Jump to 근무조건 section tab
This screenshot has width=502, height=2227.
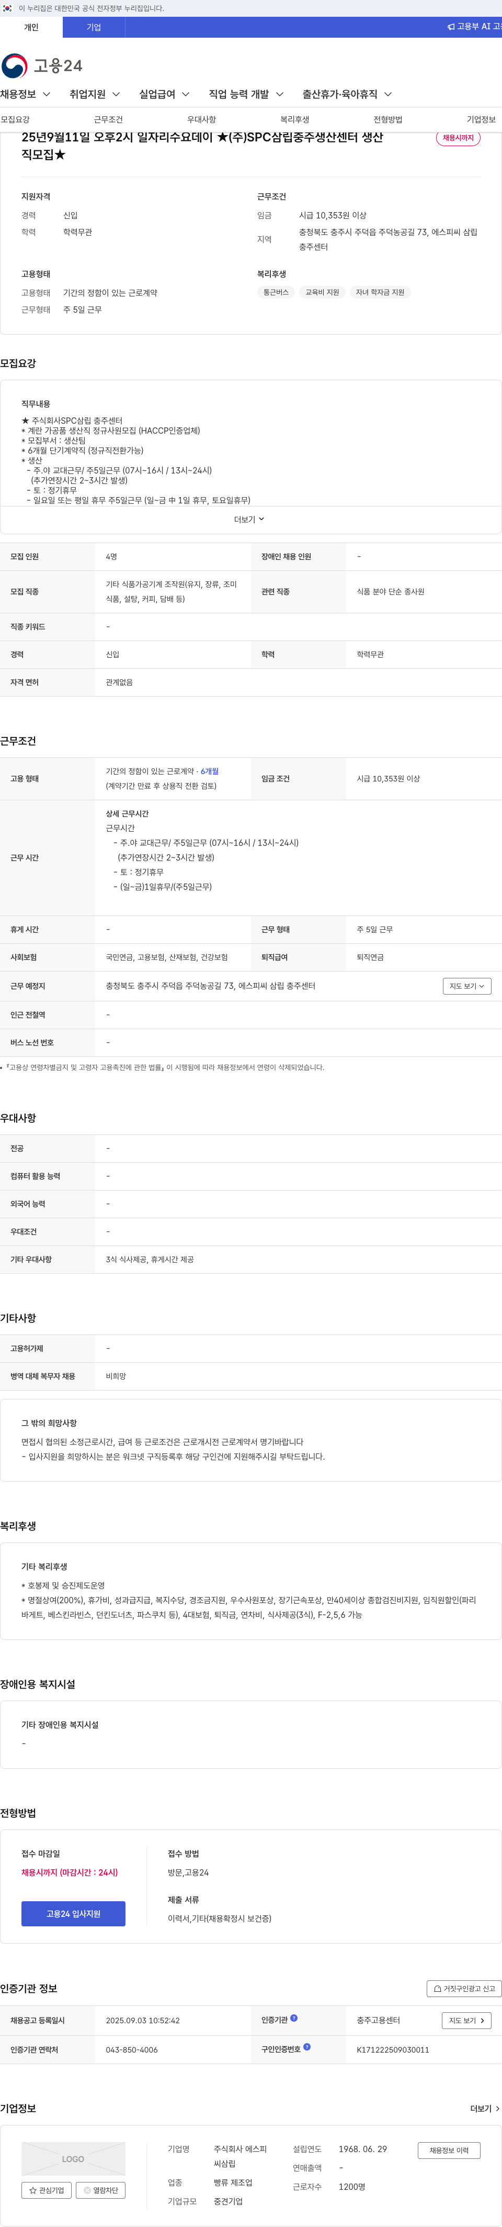coord(108,119)
